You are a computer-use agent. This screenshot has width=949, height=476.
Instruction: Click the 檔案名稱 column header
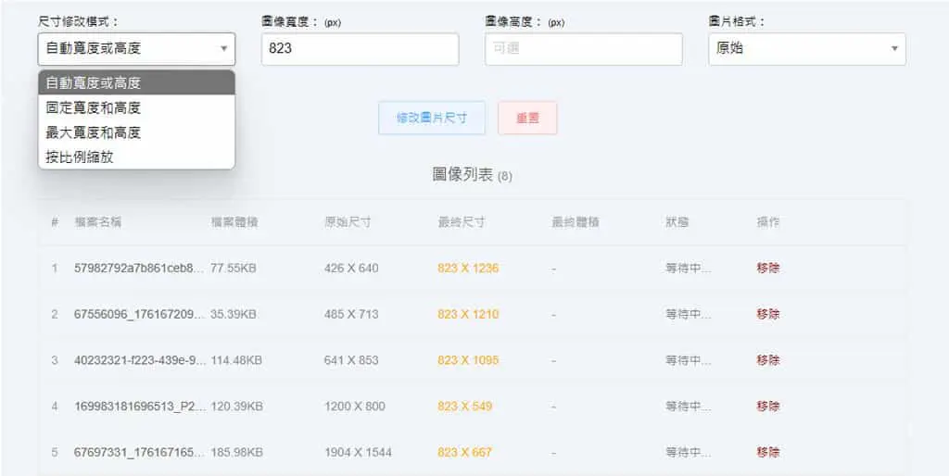point(97,222)
